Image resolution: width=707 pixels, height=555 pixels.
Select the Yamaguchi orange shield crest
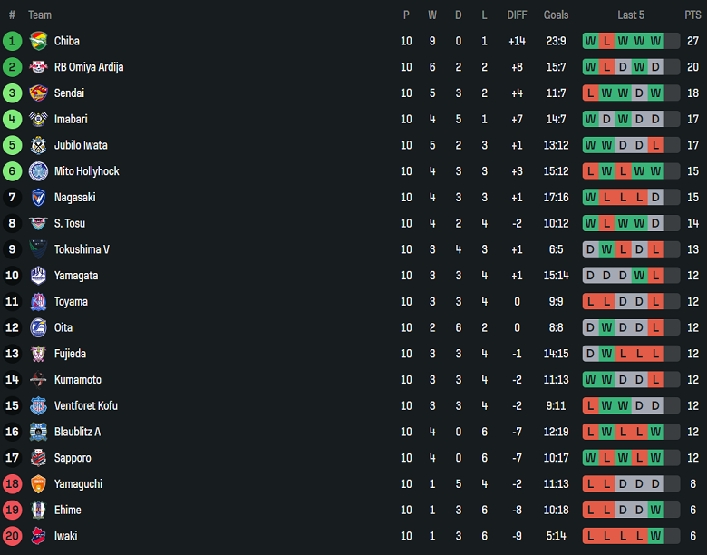[x=38, y=484]
